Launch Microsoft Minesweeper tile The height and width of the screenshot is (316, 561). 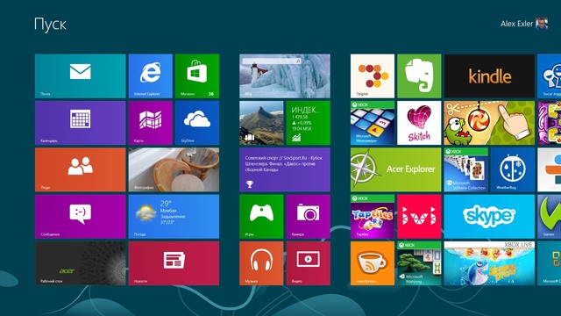(373, 123)
